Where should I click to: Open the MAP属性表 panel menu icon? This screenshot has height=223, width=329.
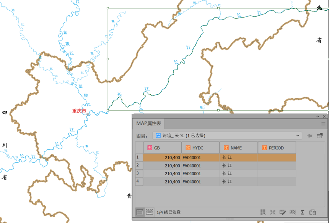click(x=323, y=124)
